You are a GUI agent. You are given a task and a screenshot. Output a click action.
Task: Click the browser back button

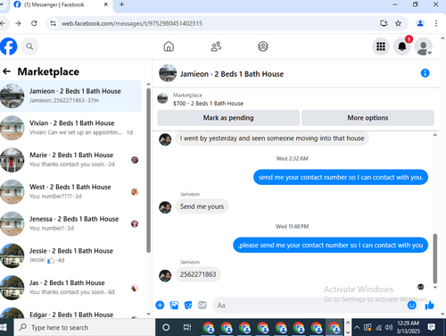[3, 23]
